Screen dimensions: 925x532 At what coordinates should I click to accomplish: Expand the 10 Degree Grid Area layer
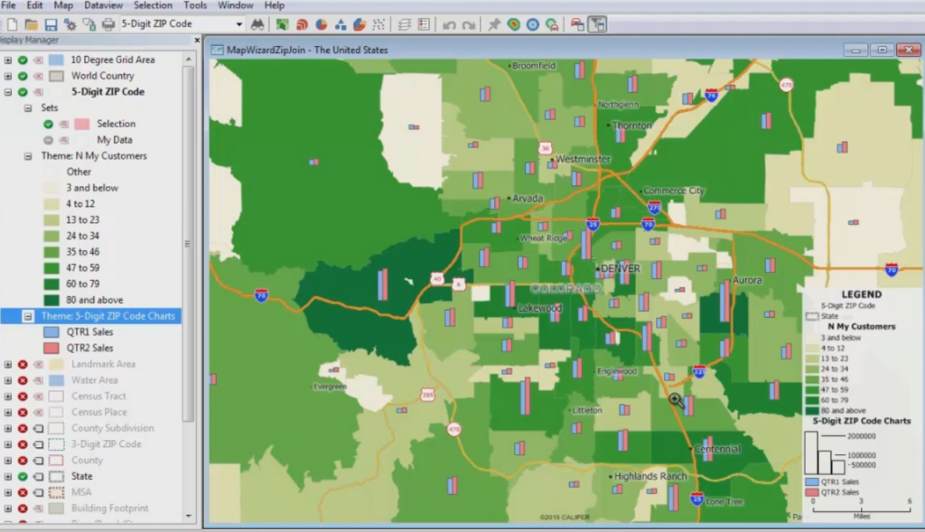[x=7, y=60]
